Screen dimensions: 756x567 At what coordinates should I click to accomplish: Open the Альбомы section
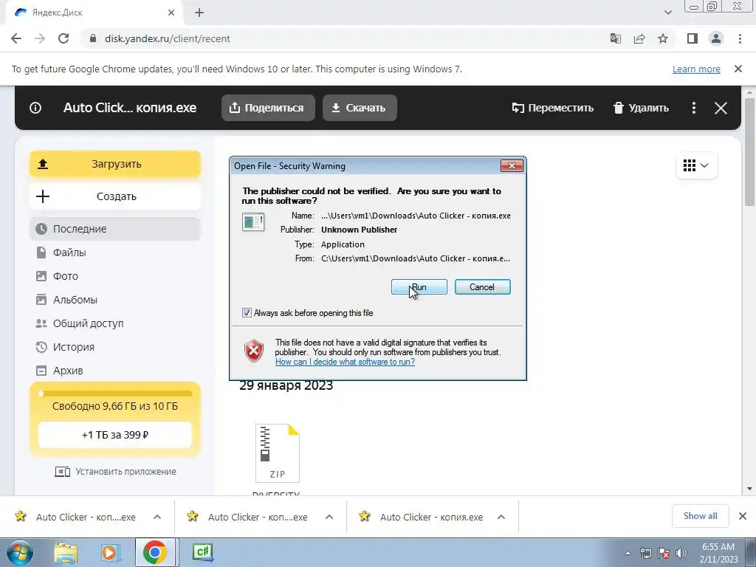click(x=114, y=300)
